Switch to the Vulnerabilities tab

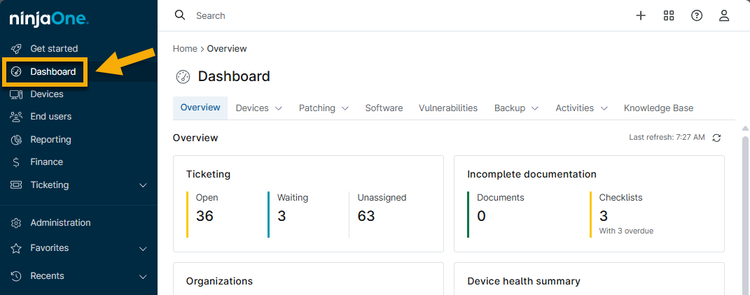click(448, 108)
